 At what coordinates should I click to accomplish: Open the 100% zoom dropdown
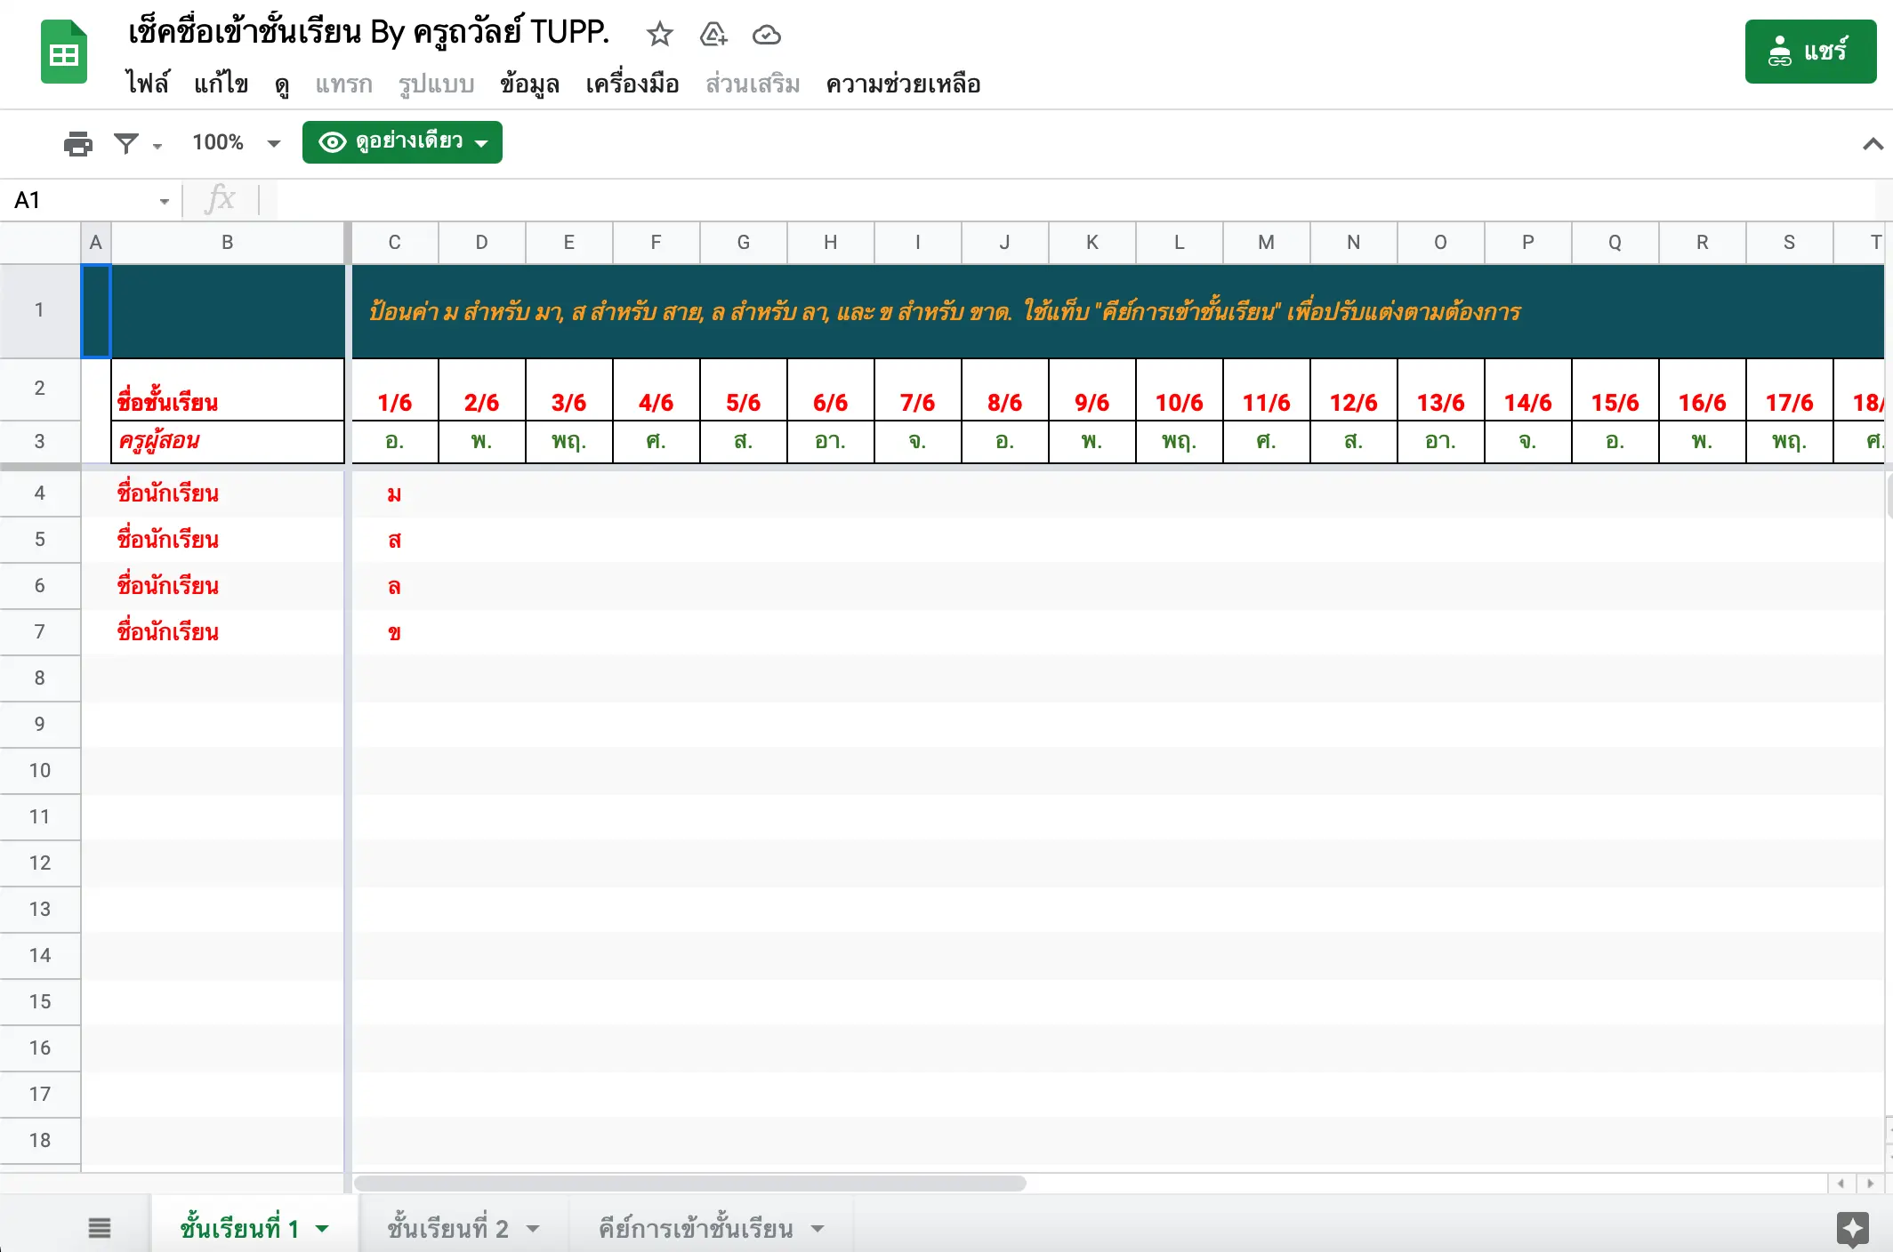pos(236,142)
